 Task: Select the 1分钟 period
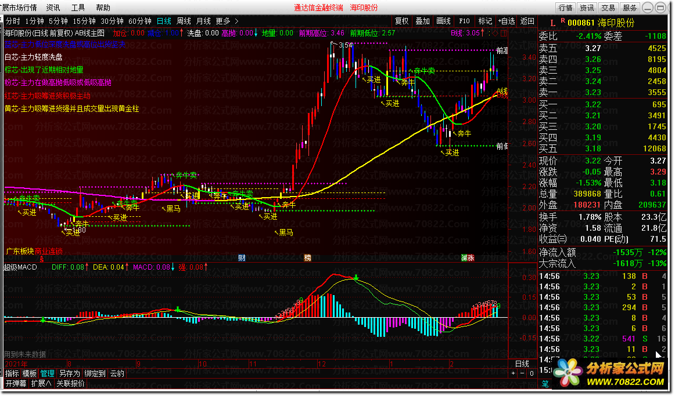pos(34,21)
